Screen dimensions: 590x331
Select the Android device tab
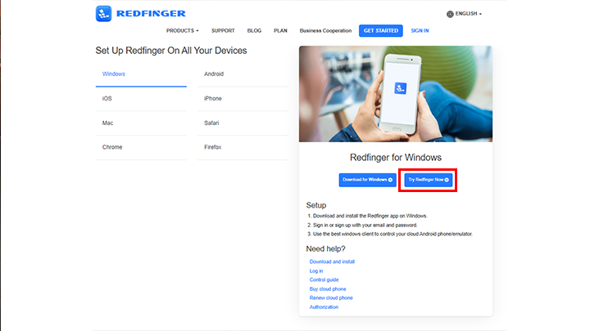243,74
